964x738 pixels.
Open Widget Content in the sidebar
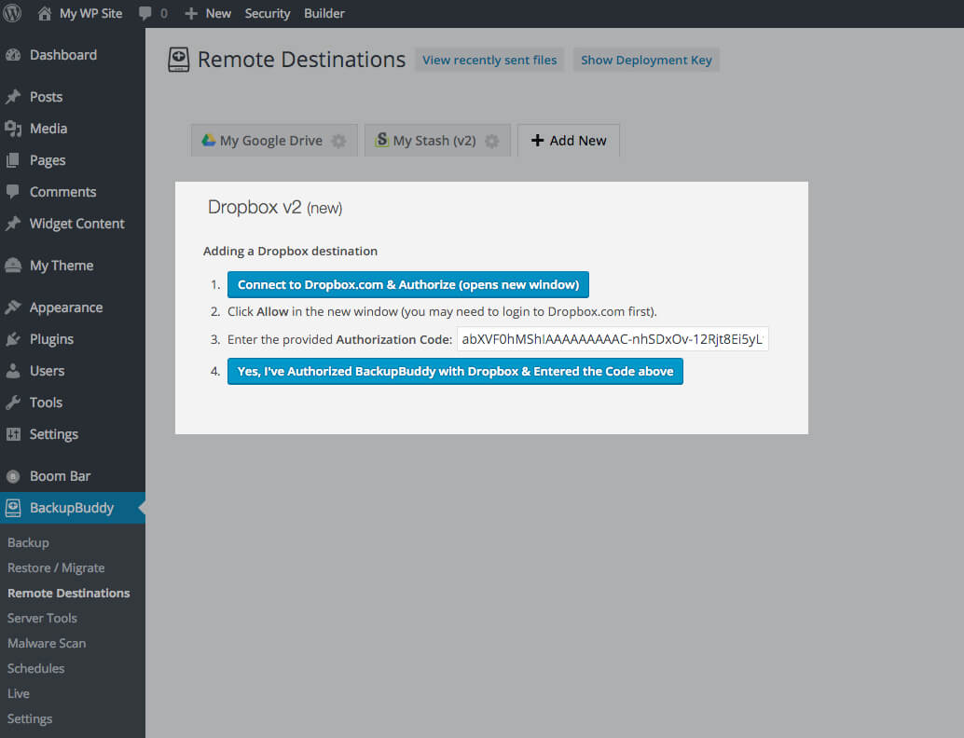76,224
